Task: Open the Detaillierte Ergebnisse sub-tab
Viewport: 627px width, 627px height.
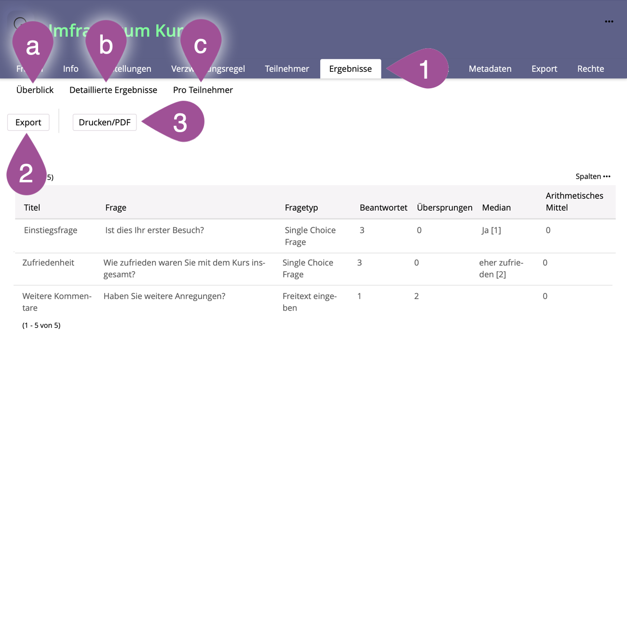Action: pyautogui.click(x=113, y=90)
